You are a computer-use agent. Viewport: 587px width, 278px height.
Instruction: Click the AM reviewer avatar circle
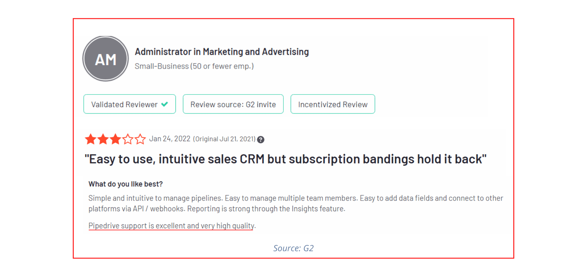pos(105,59)
